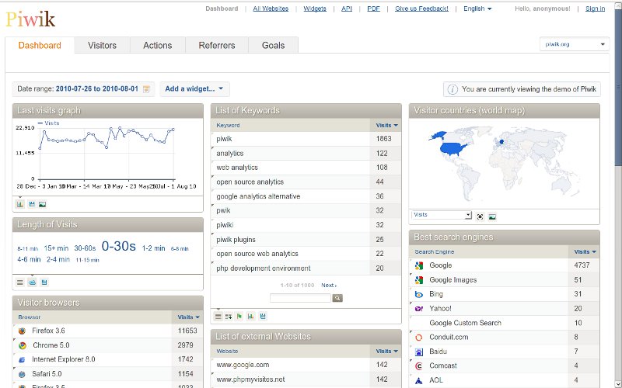The image size is (622, 388).
Task: Open the Add a widget dropdown
Action: coord(194,89)
